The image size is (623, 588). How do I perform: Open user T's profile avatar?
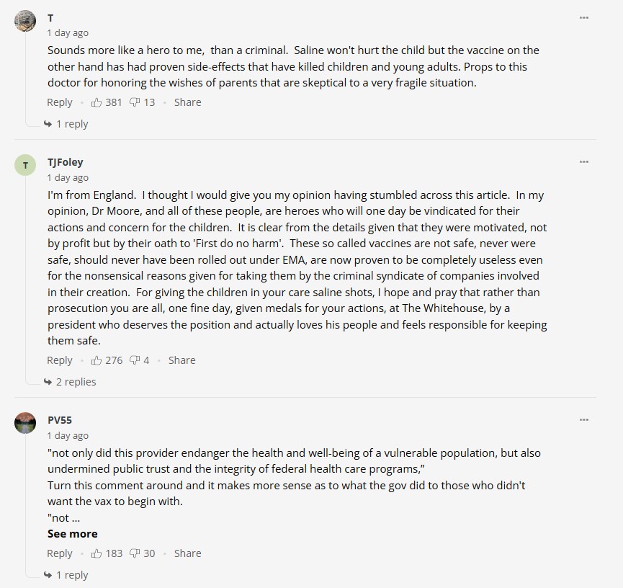point(25,21)
